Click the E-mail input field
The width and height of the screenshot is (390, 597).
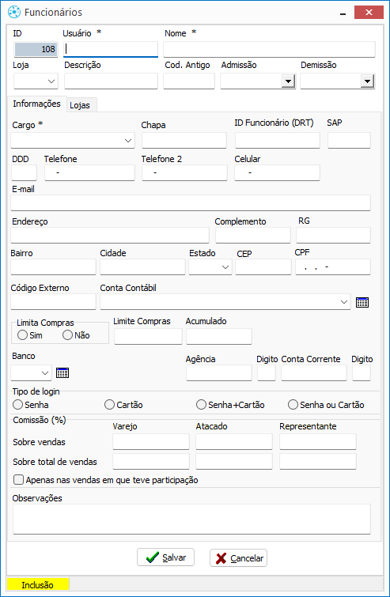click(x=191, y=203)
